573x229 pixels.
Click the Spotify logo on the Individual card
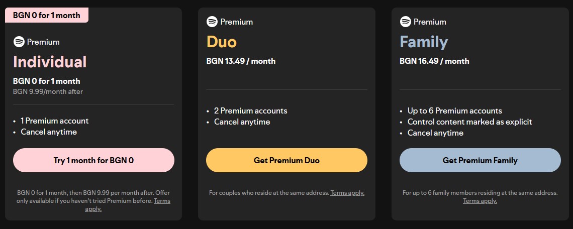19,42
